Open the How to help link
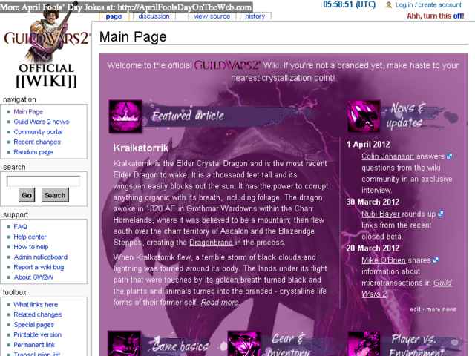The image size is (475, 356). (31, 247)
